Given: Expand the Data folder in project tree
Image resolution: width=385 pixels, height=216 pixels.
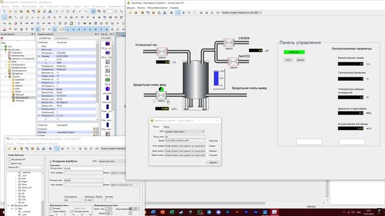Looking at the screenshot, I should pos(6,61).
